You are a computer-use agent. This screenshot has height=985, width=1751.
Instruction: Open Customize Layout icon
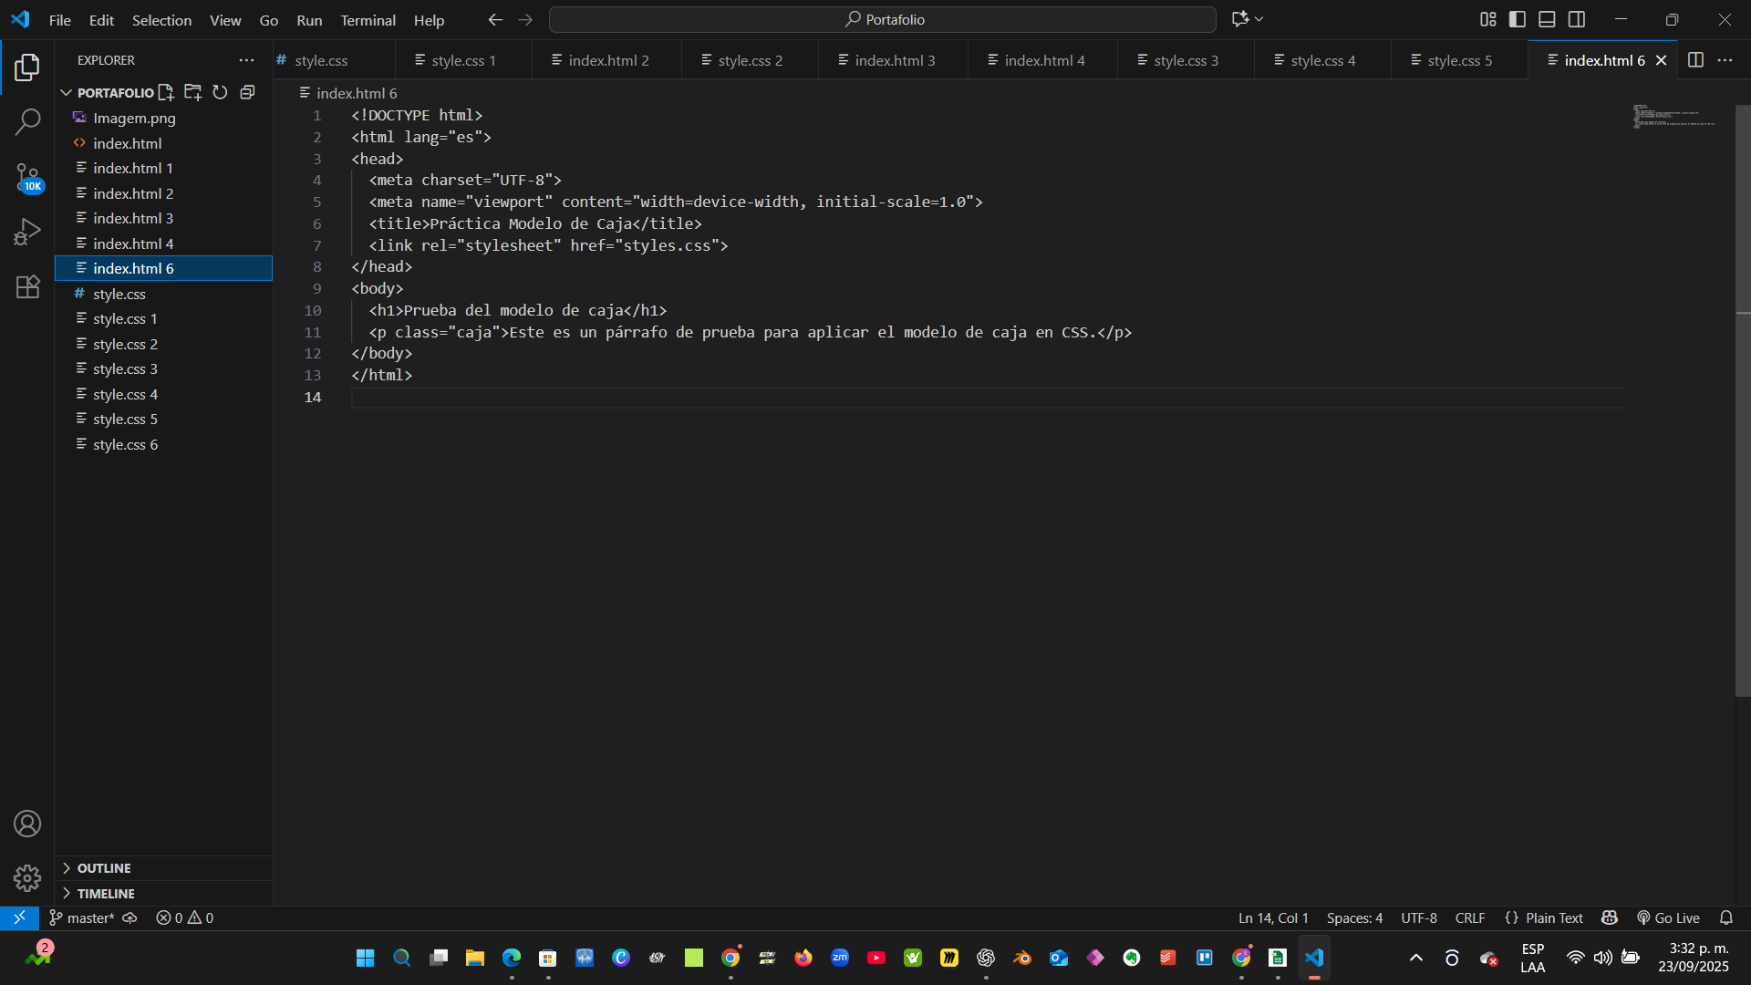(x=1487, y=19)
